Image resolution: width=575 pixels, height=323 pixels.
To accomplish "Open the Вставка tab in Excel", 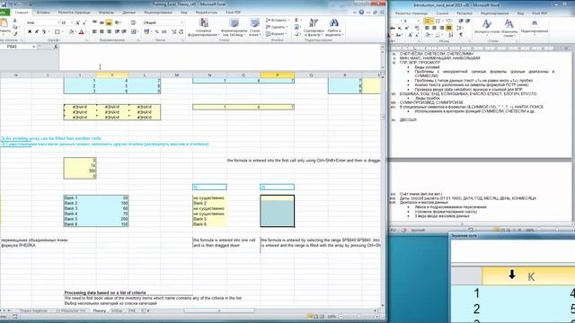I will [43, 13].
